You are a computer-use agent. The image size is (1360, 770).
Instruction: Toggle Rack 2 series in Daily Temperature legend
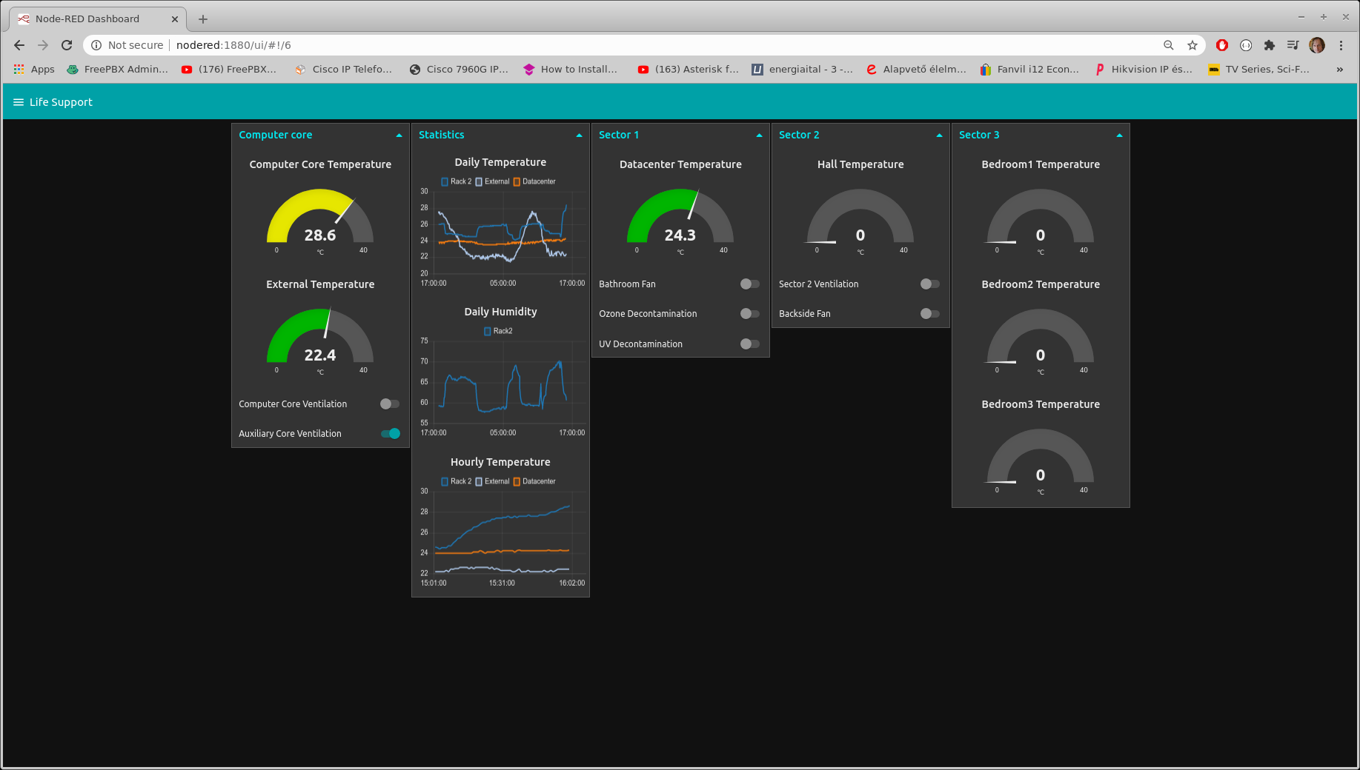coord(456,181)
